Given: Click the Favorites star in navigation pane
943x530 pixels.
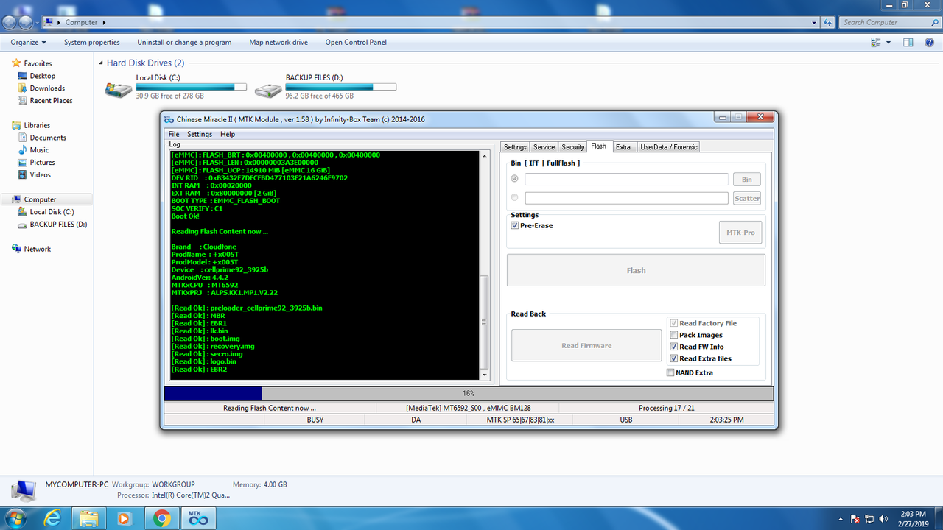Looking at the screenshot, I should point(16,63).
